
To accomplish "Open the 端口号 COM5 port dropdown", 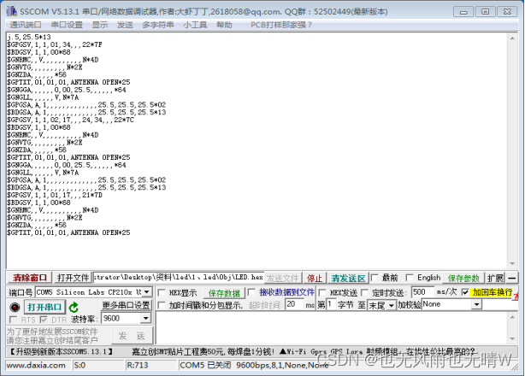I will tap(147, 292).
